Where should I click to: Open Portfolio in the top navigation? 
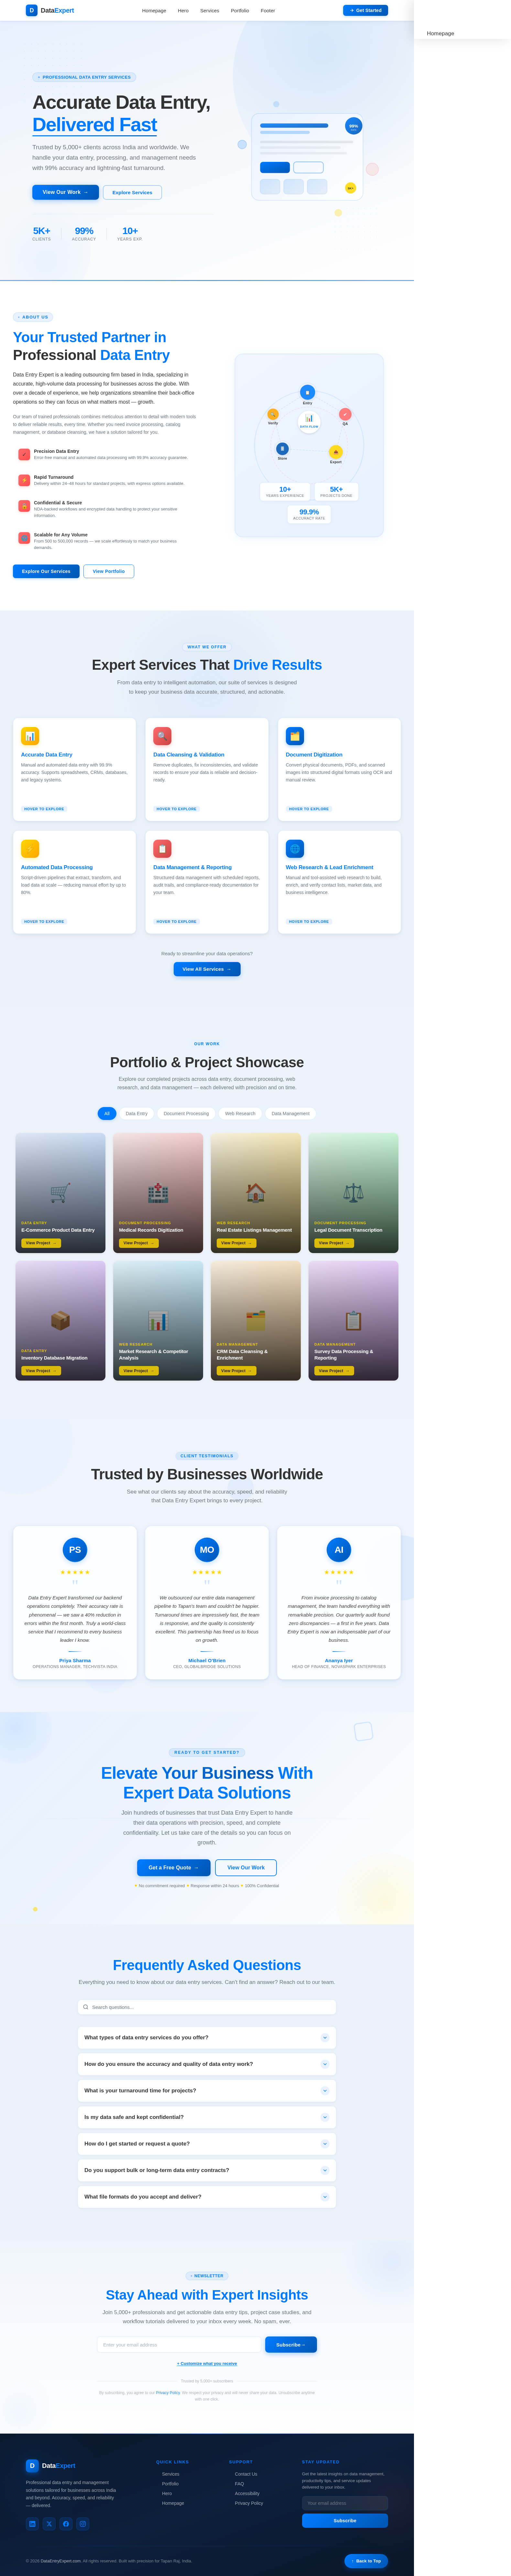tap(240, 11)
